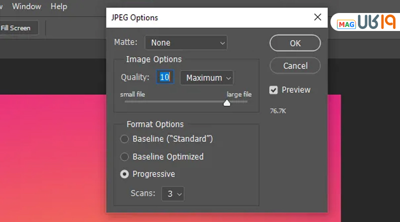Image resolution: width=400 pixels, height=222 pixels.
Task: Click the JPEG Options title bar
Action: tap(200, 17)
